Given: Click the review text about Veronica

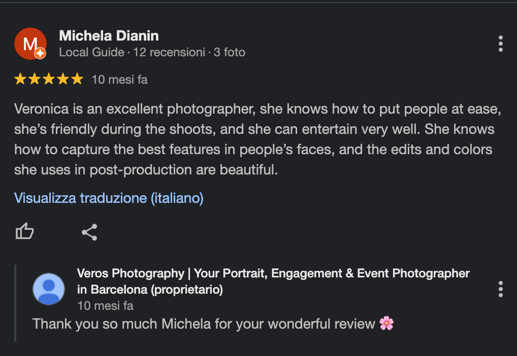Looking at the screenshot, I should point(254,139).
